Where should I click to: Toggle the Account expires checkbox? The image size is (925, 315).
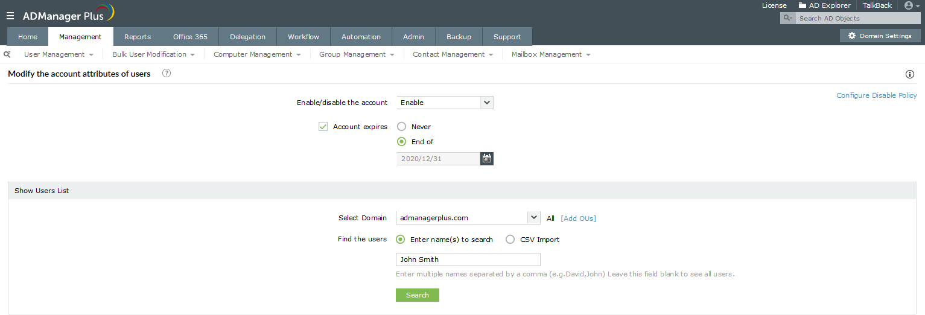click(323, 127)
